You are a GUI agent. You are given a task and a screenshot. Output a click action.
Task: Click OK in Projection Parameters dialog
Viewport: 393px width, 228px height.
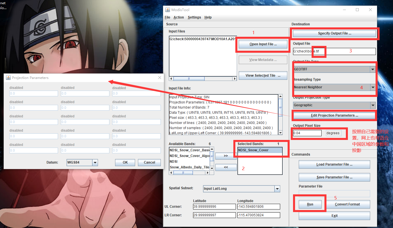[125, 162]
